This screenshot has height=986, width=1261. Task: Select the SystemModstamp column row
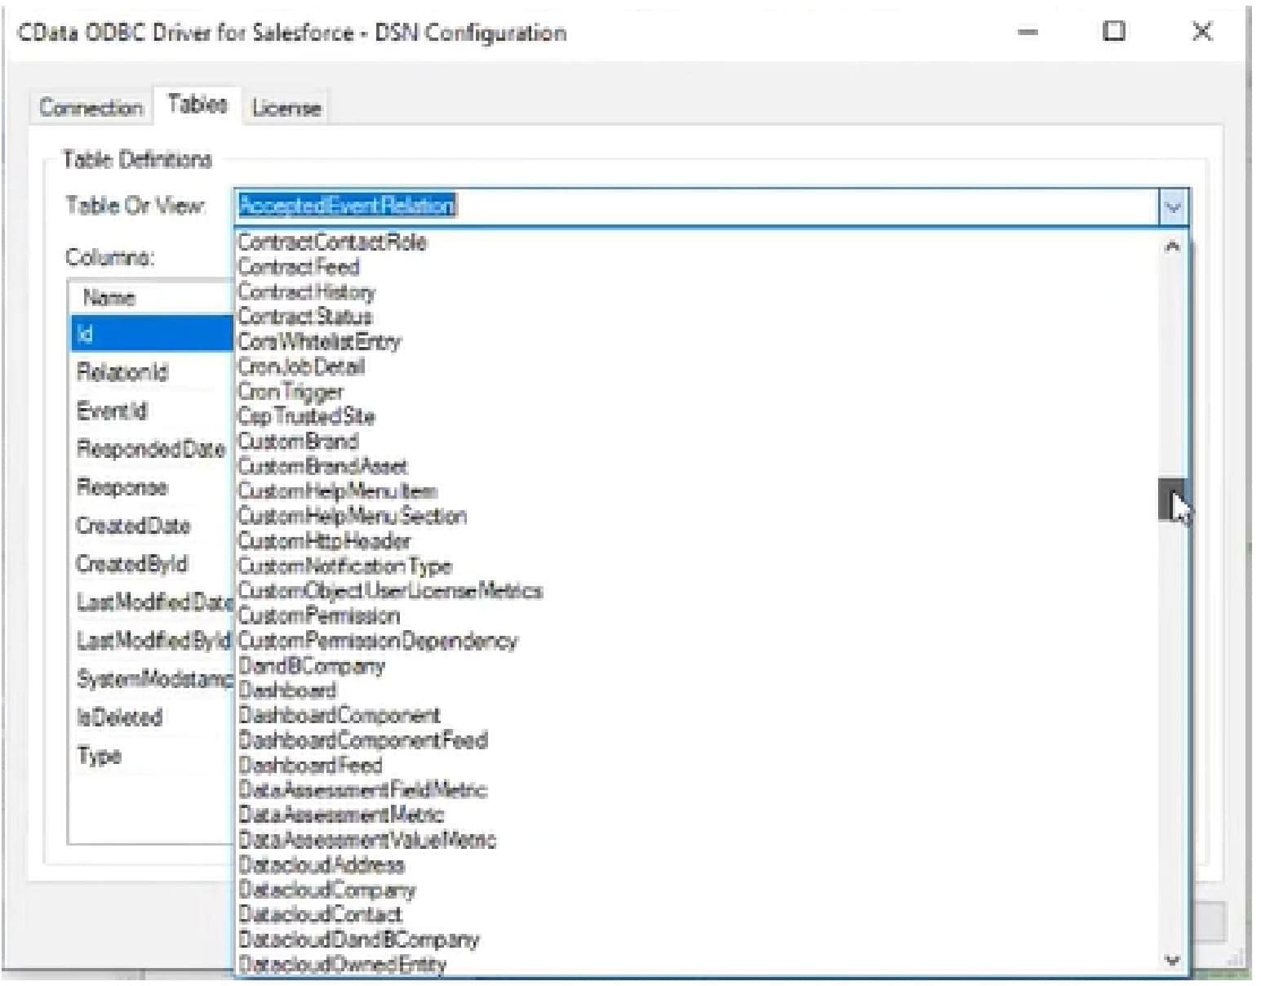[152, 679]
